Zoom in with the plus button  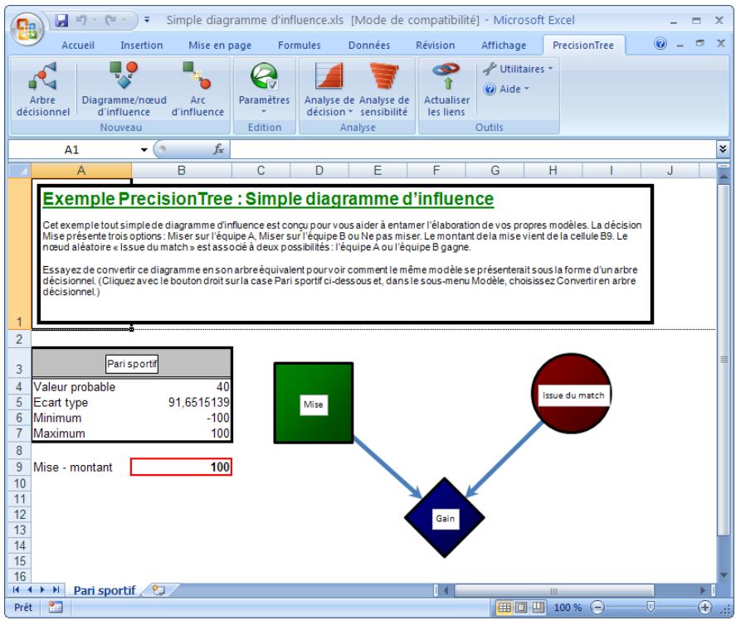pyautogui.click(x=704, y=608)
